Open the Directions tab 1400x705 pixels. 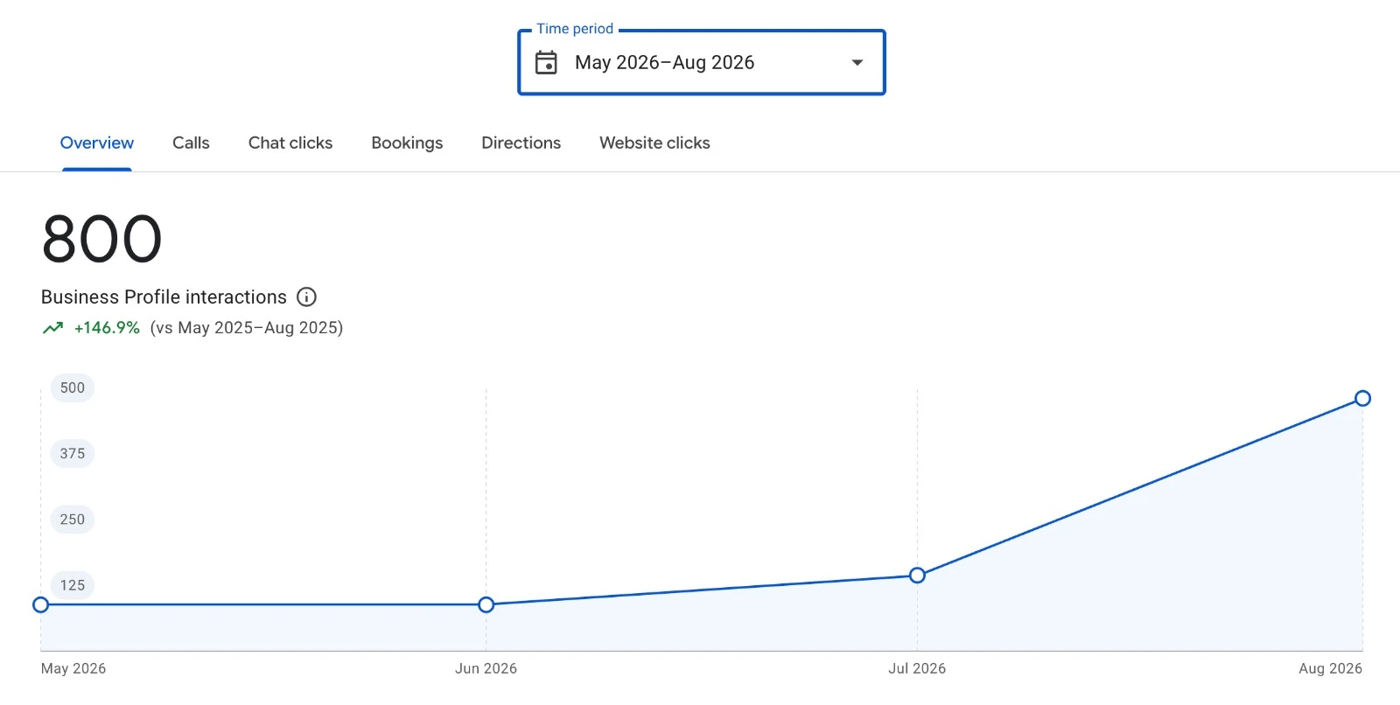coord(521,143)
